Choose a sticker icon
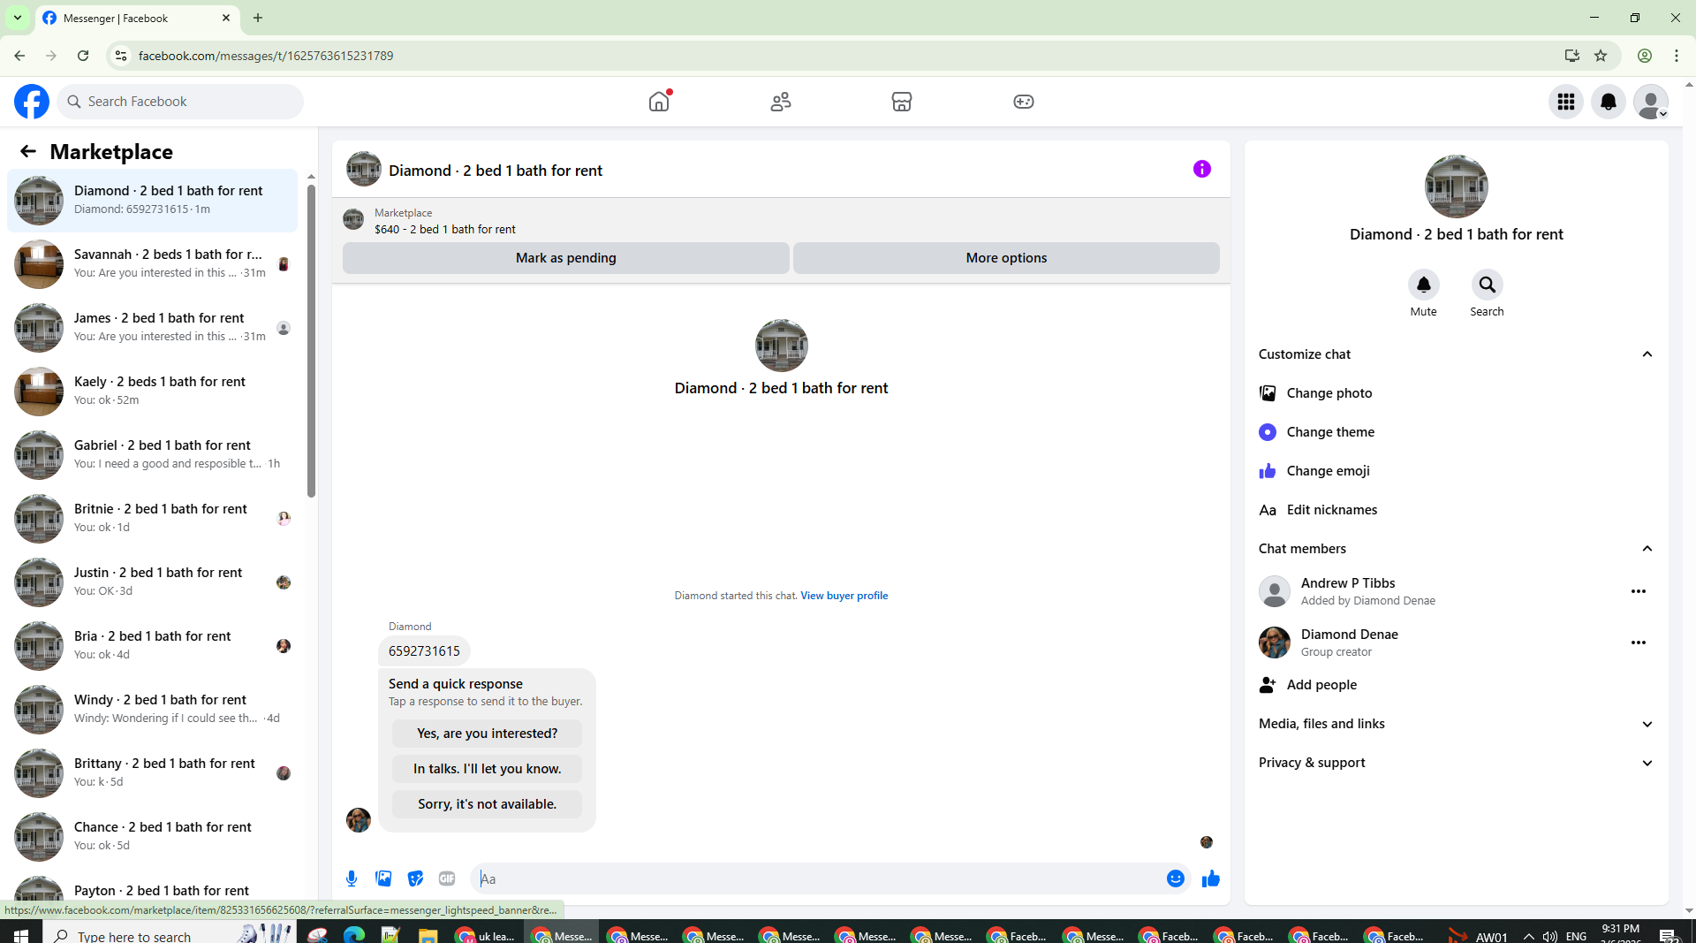1696x943 pixels. [415, 878]
